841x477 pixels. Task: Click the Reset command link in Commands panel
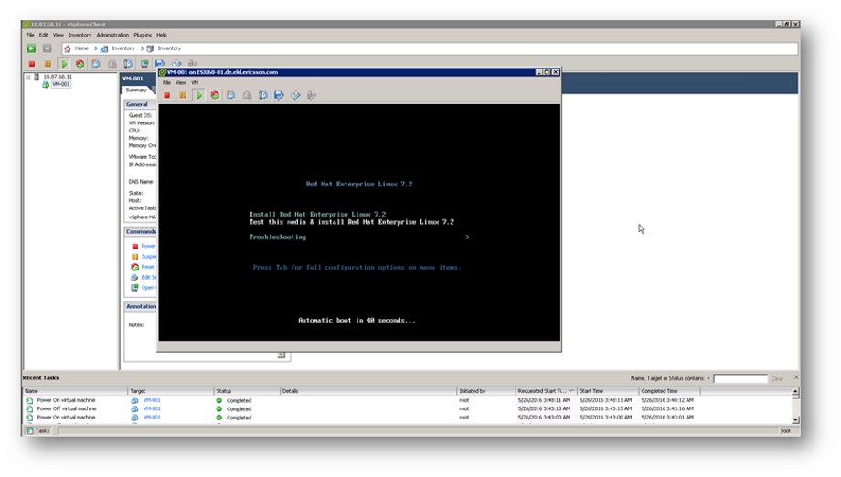[x=147, y=267]
